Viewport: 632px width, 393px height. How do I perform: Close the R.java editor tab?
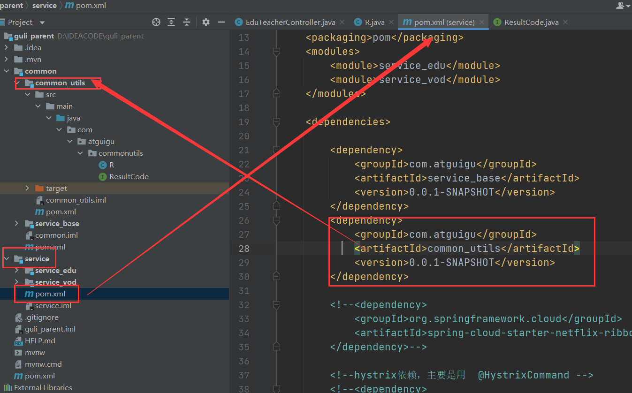(x=391, y=22)
